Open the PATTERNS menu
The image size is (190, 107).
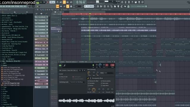pyautogui.click(x=8, y=6)
